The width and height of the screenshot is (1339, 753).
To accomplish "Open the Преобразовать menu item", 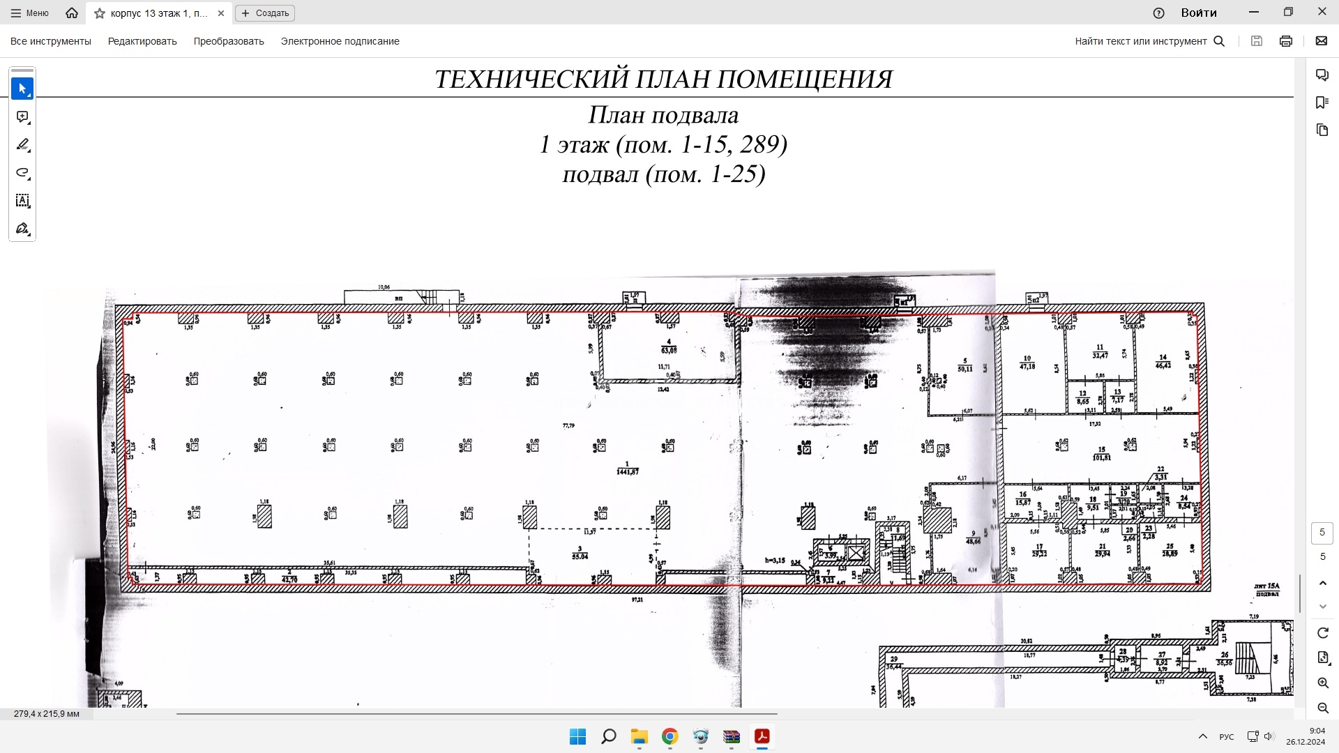I will tap(229, 41).
